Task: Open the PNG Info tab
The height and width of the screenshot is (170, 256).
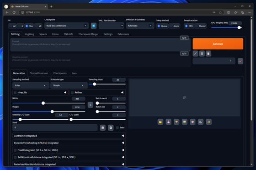Action: [x=69, y=34]
